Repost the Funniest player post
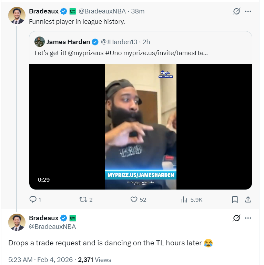The image size is (264, 265). point(83,199)
